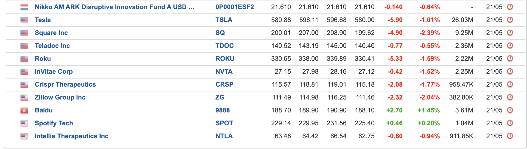Open the Intellia Therapeutics Inc link
This screenshot has width=527, height=149.
click(x=71, y=136)
